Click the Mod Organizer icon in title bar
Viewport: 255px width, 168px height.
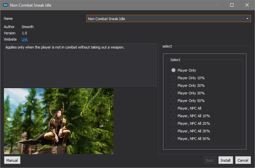click(x=6, y=5)
